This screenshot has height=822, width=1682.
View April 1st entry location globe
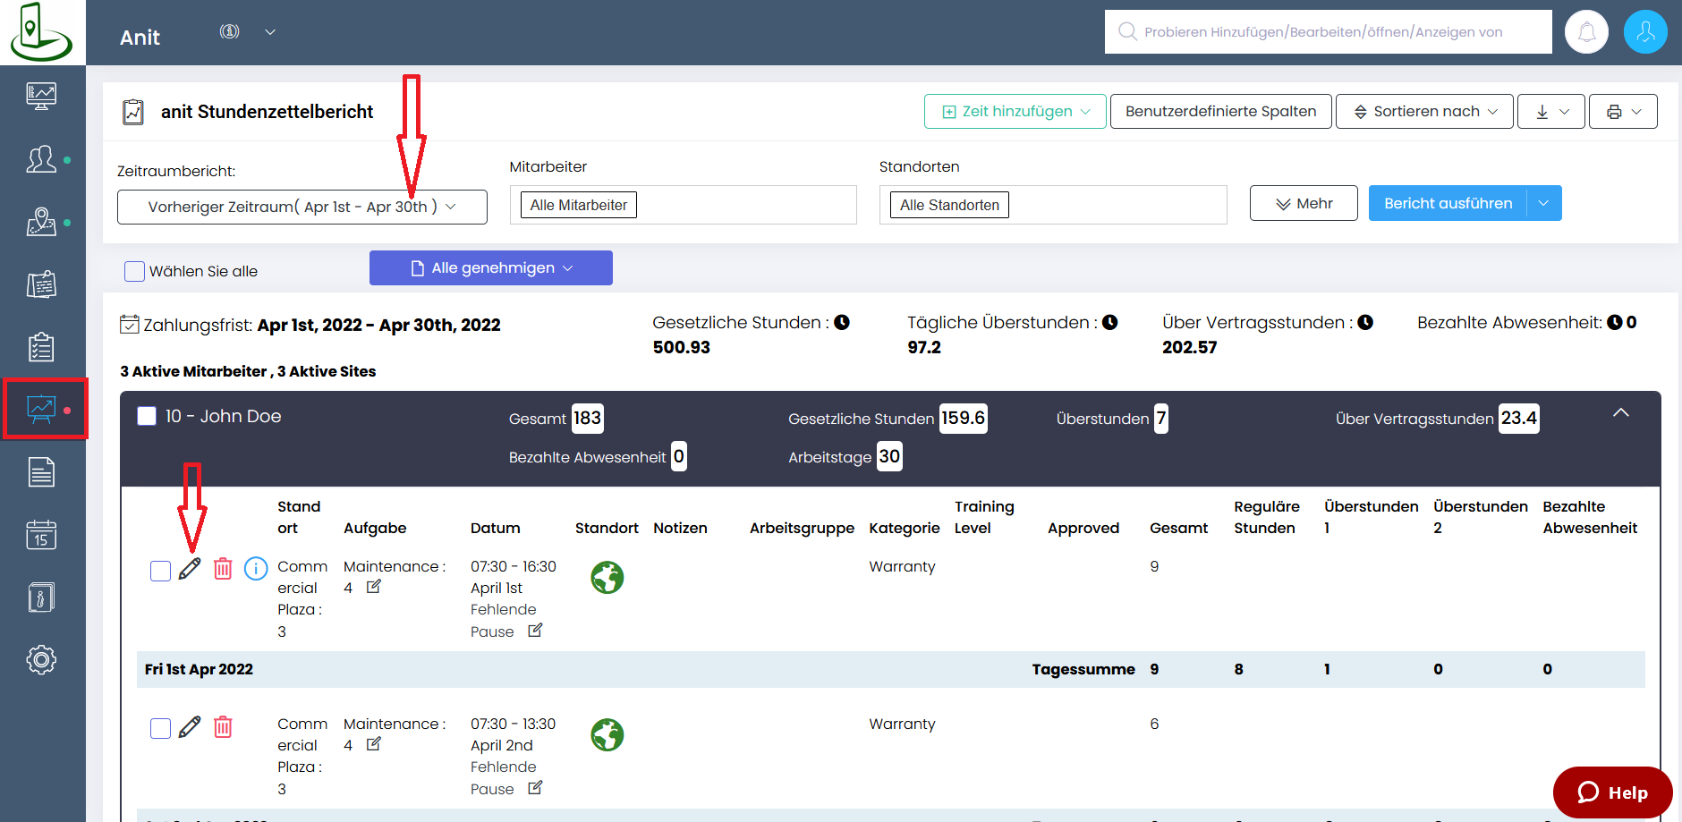[607, 578]
